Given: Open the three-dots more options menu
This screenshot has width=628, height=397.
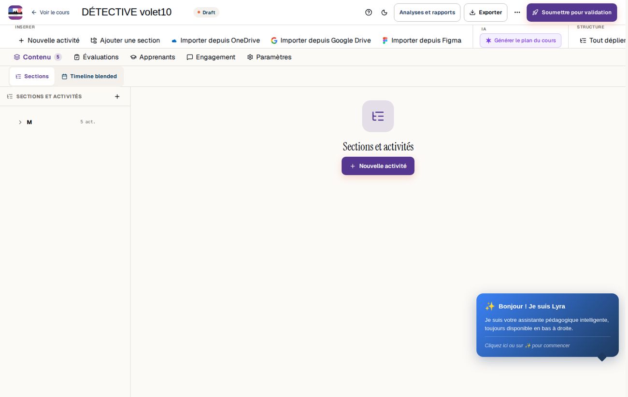Looking at the screenshot, I should (x=517, y=13).
